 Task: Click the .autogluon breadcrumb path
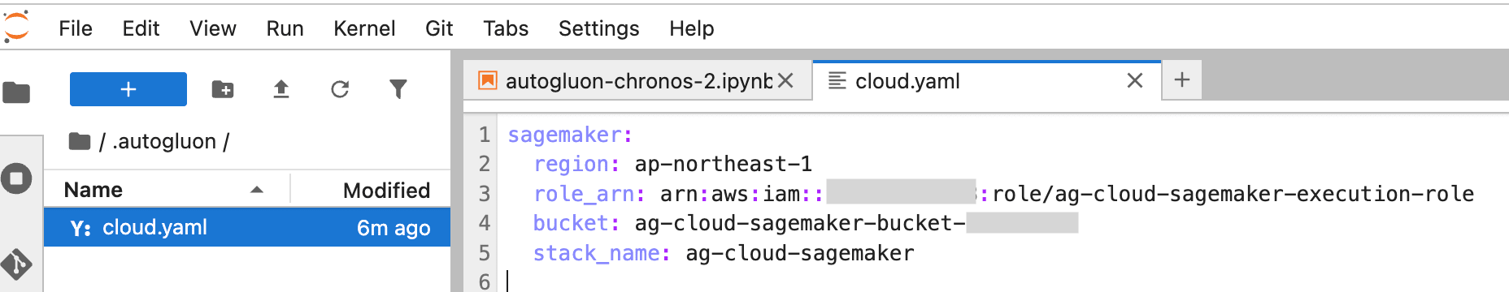pyautogui.click(x=164, y=142)
